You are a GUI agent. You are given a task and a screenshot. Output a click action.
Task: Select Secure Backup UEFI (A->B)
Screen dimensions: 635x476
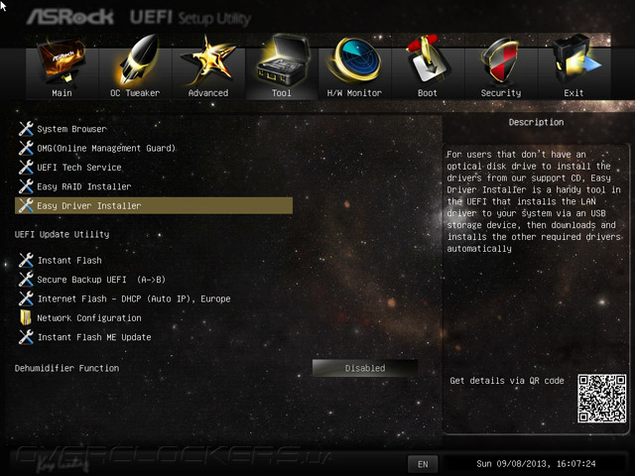pyautogui.click(x=101, y=280)
